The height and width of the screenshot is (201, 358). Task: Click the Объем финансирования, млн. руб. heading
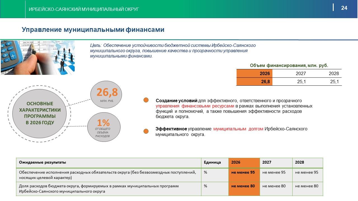pyautogui.click(x=289, y=65)
